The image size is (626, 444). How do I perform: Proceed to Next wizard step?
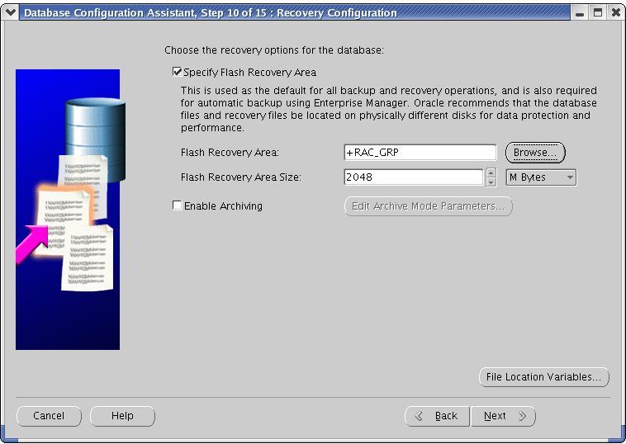[x=503, y=416]
